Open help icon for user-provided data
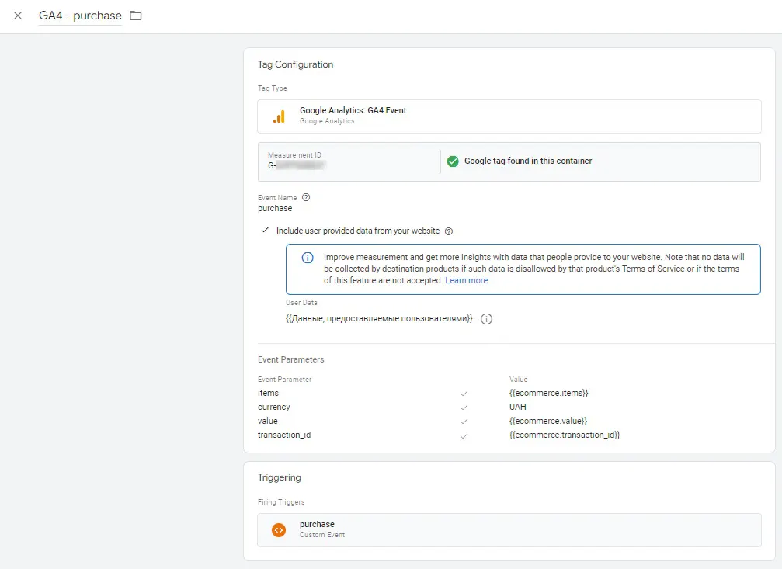The width and height of the screenshot is (782, 569). (449, 231)
